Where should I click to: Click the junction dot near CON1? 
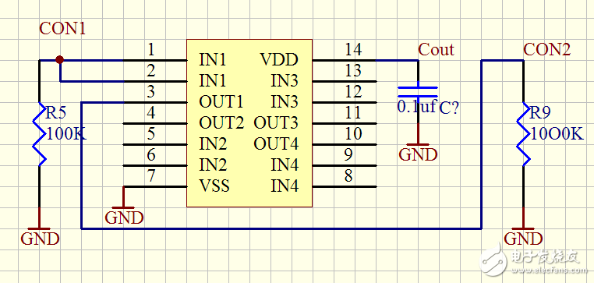(x=59, y=60)
